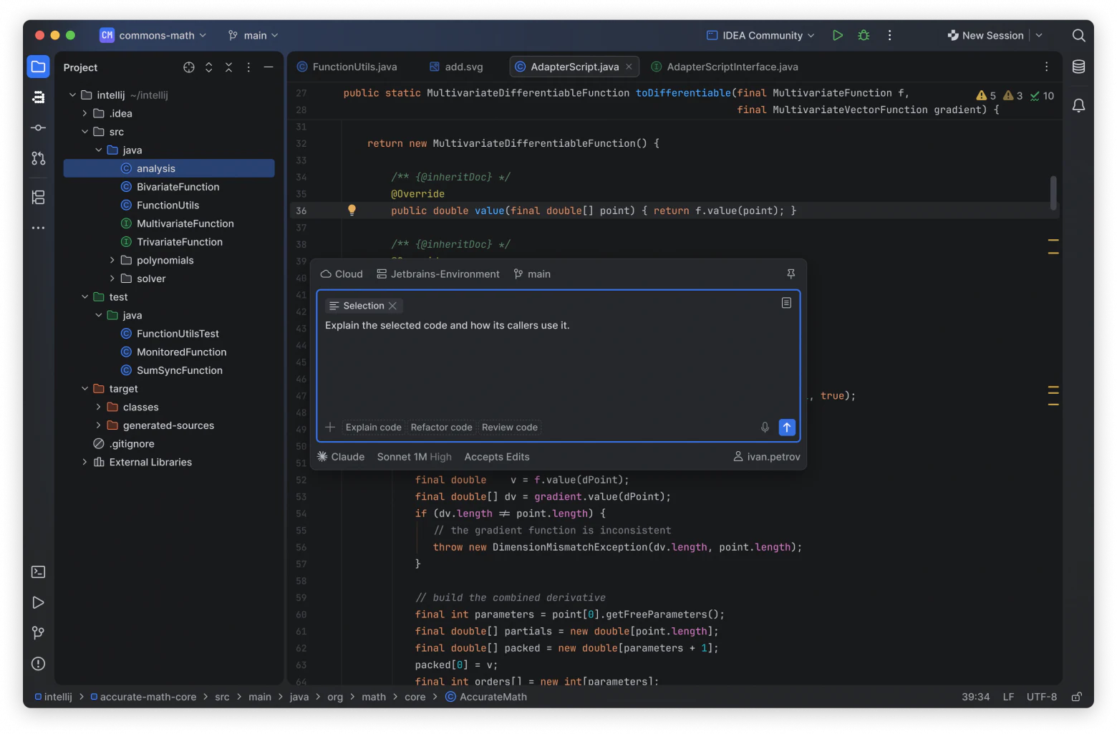
Task: Add attachment with the plus icon
Action: click(330, 428)
